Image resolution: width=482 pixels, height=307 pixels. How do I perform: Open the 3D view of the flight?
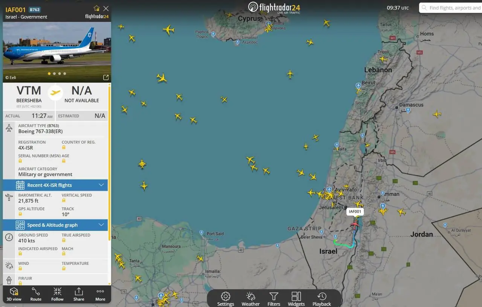14,294
